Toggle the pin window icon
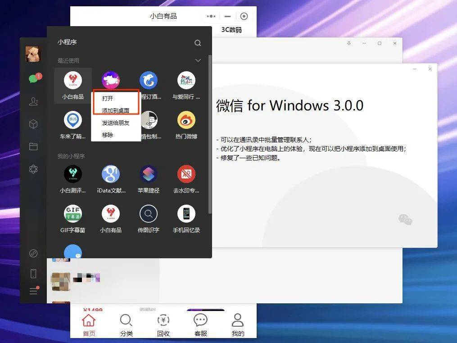This screenshot has height=343, width=457. [349, 43]
